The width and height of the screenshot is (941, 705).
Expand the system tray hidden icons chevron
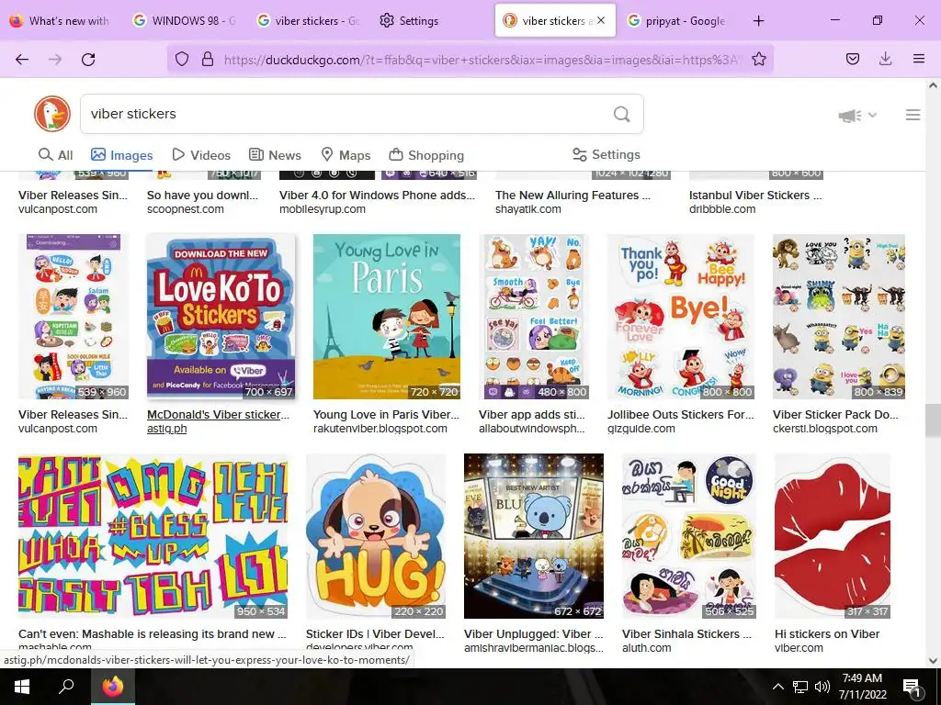click(777, 687)
